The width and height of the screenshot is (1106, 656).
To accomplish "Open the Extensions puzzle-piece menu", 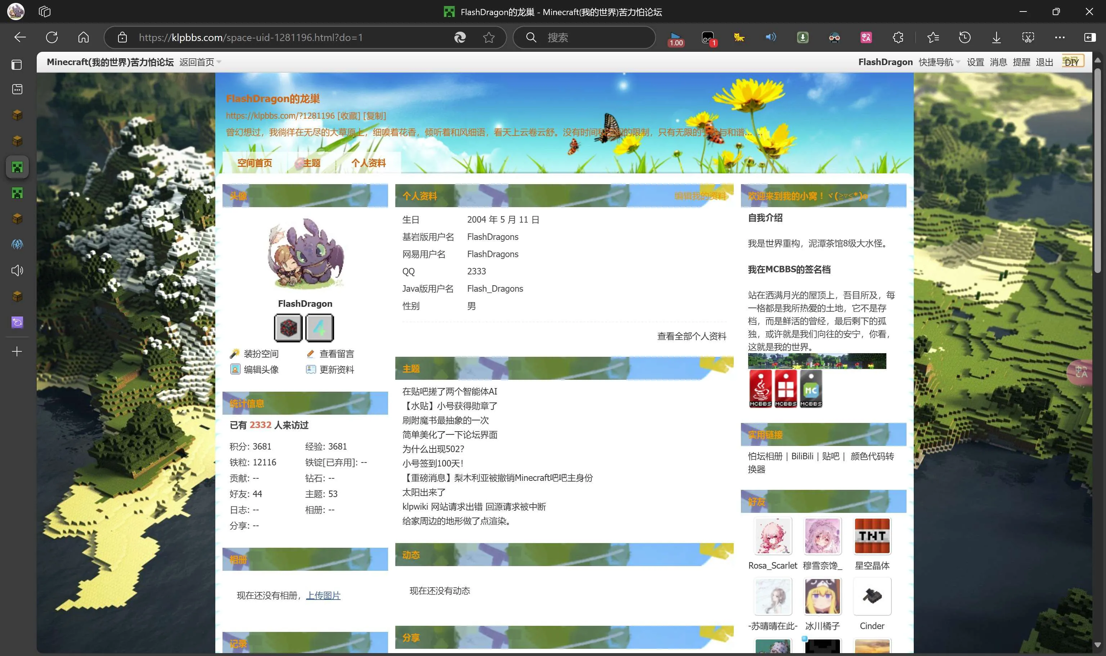I will pyautogui.click(x=898, y=37).
